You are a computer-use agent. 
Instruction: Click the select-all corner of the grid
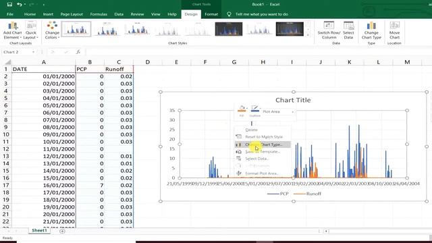tap(7, 62)
